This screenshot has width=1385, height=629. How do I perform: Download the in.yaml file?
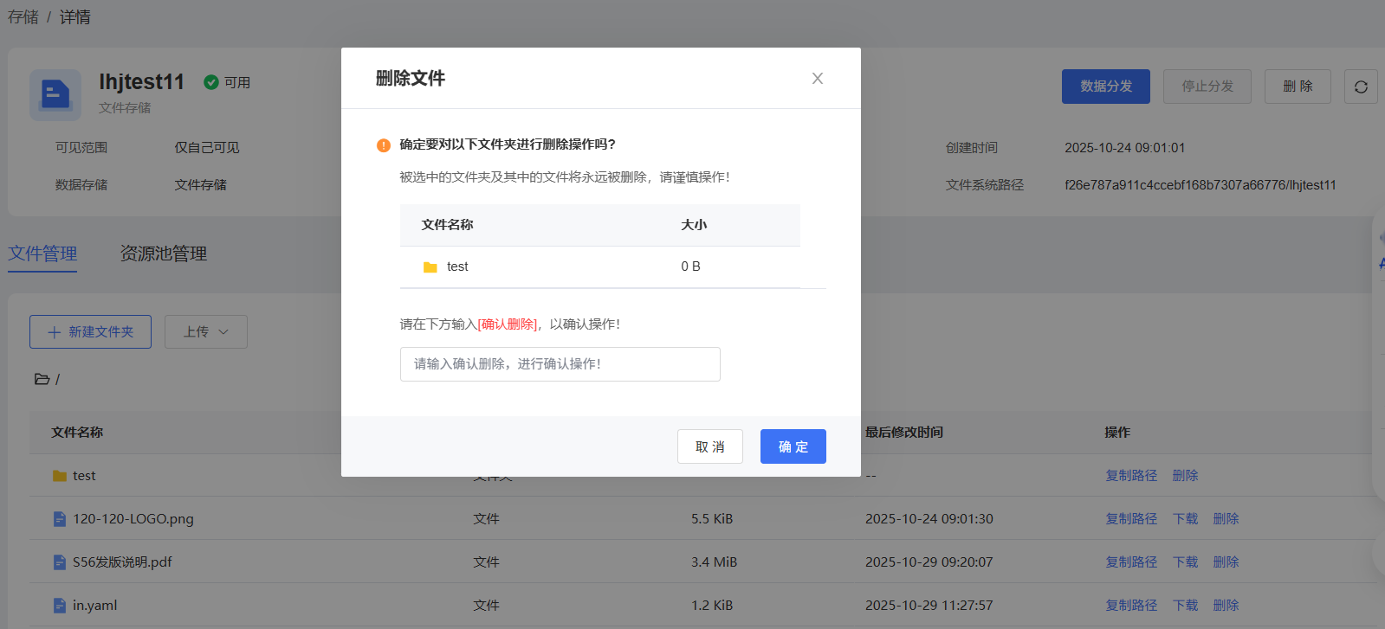[1185, 606]
